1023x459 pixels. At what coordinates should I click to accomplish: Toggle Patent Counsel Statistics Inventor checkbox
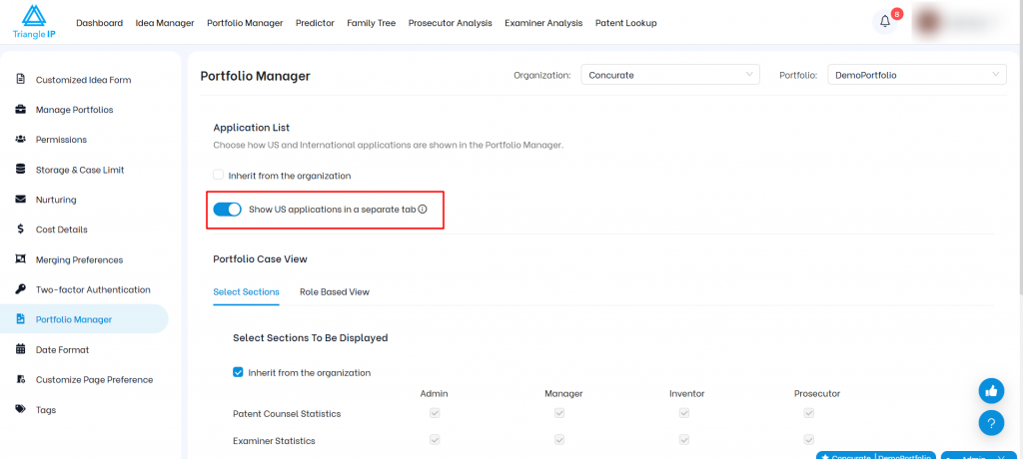pyautogui.click(x=683, y=413)
